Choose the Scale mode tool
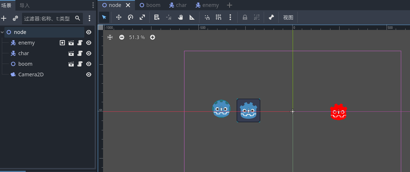 pyautogui.click(x=142, y=17)
